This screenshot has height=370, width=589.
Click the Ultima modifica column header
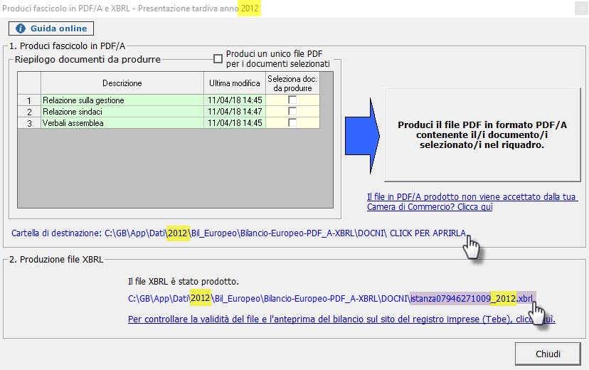pyautogui.click(x=235, y=83)
